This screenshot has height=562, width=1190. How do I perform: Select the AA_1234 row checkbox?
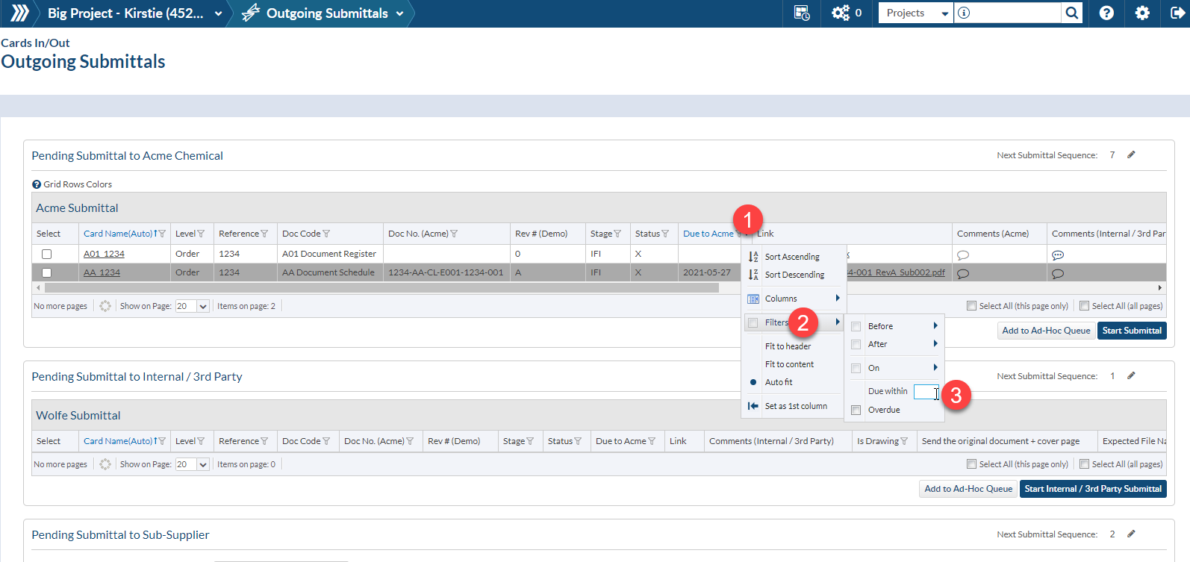click(46, 272)
